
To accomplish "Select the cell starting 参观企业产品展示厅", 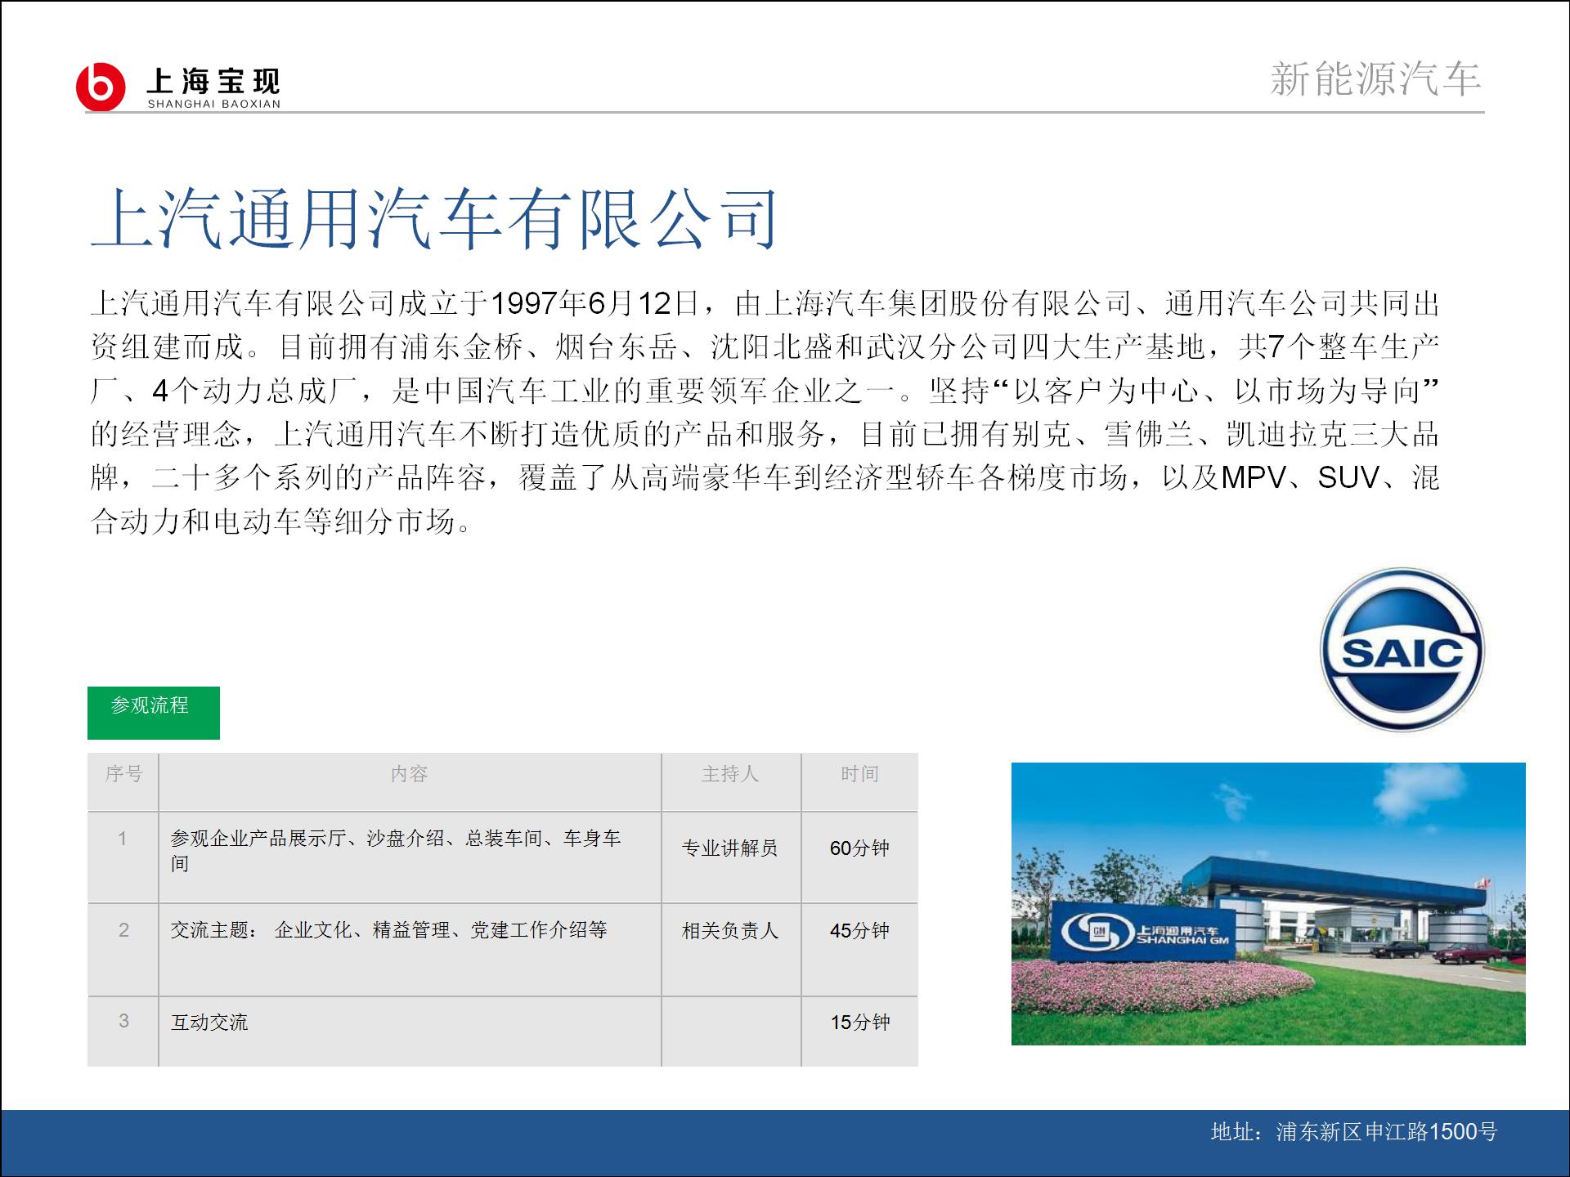I will click(410, 857).
